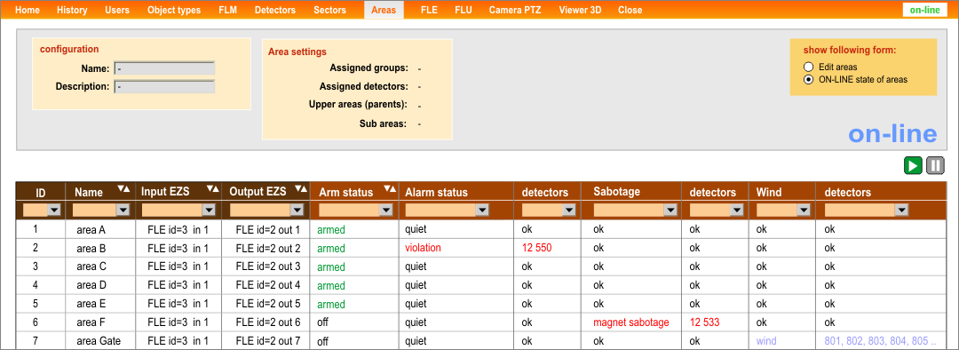Select the 'area Gate' row name
Image resolution: width=959 pixels, height=350 pixels.
pos(99,341)
